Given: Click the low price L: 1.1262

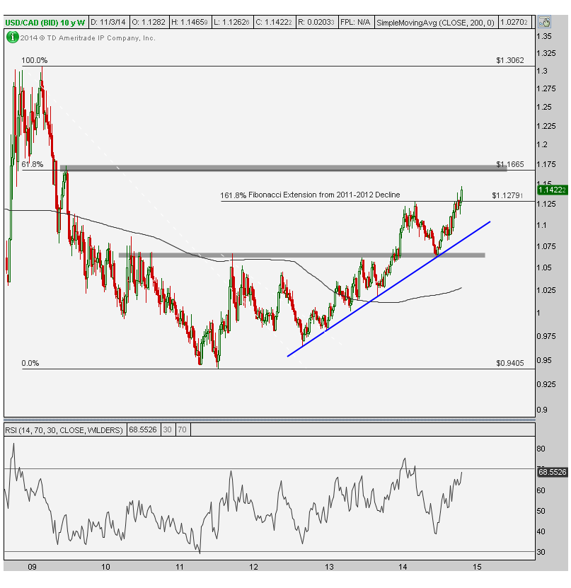Looking at the screenshot, I should [231, 23].
